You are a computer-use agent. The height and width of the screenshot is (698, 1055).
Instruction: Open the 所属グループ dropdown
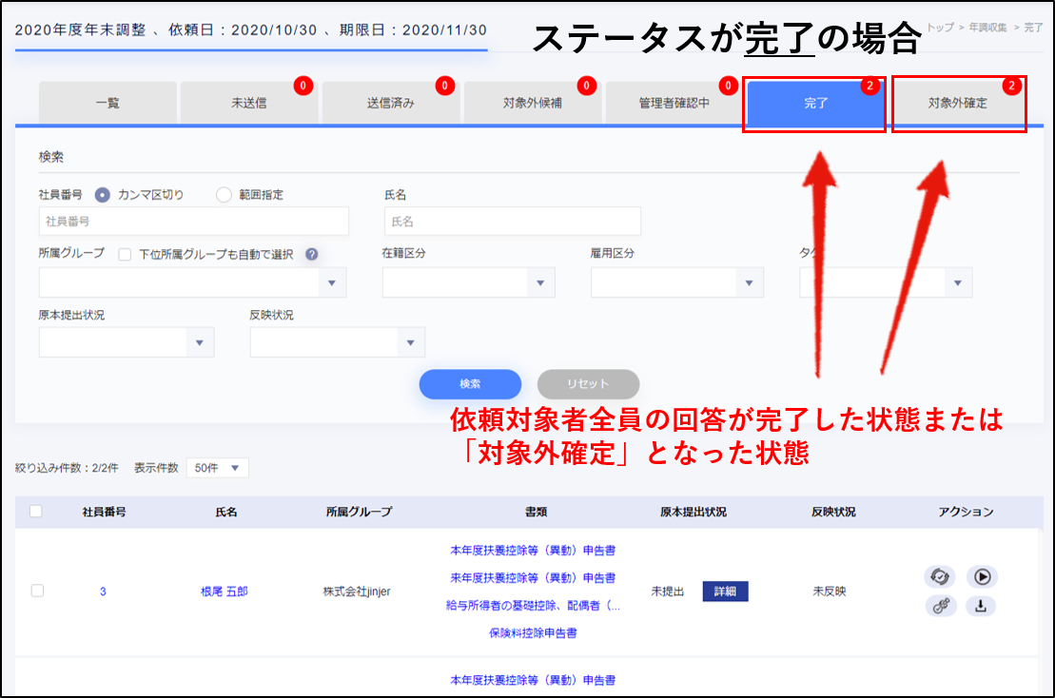coord(193,282)
